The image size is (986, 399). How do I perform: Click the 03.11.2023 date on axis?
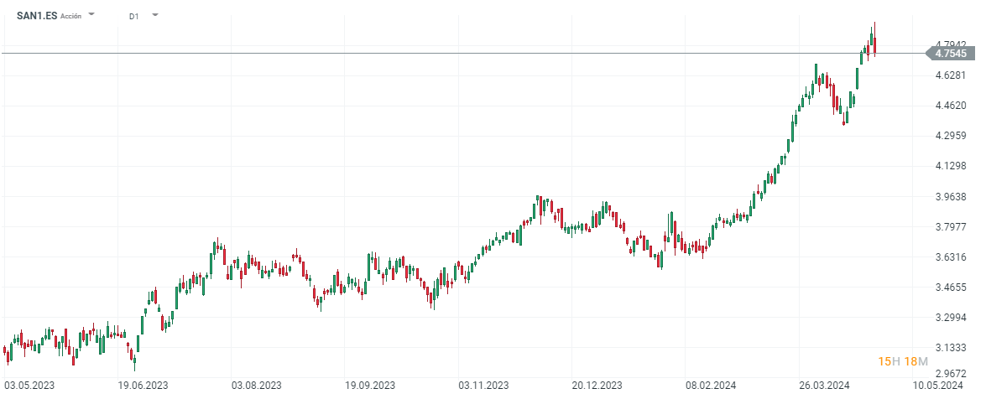click(x=483, y=386)
